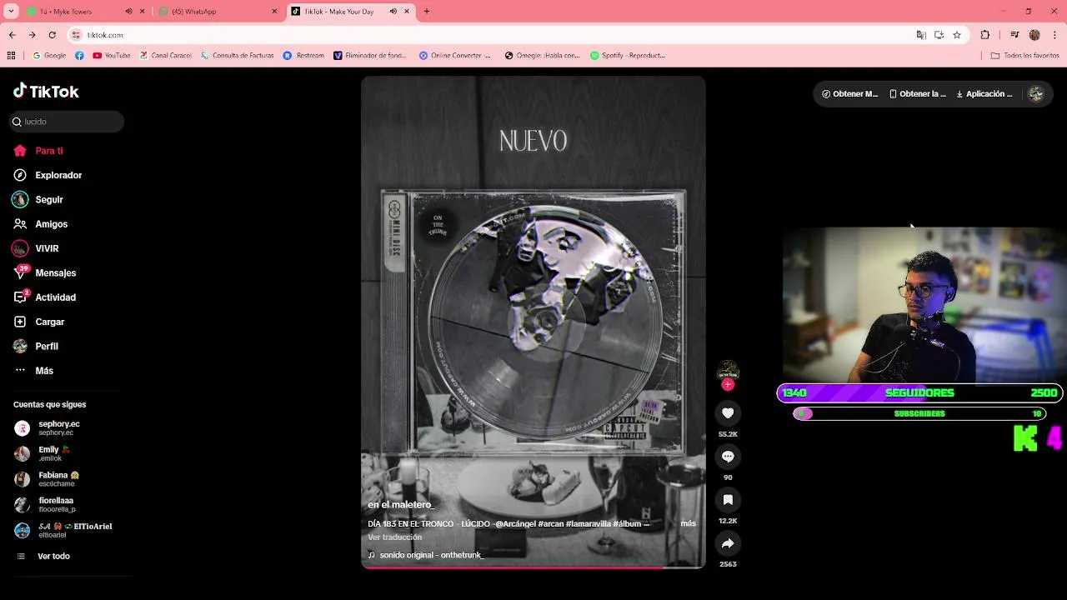Open the video comments
Screen dimensions: 1067x600
point(728,457)
